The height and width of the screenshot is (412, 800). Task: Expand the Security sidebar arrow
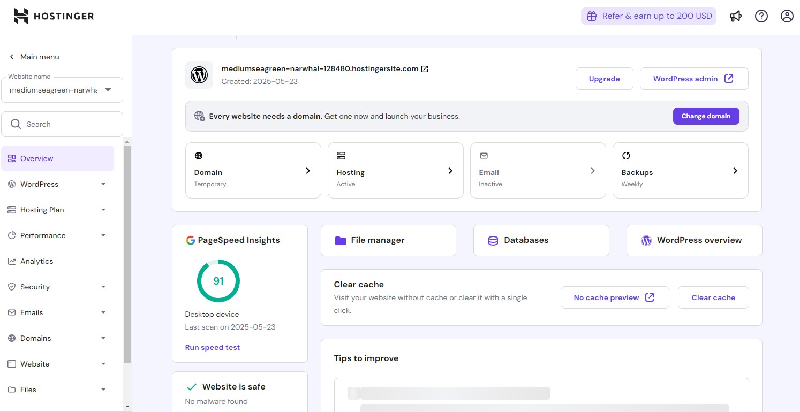click(x=103, y=287)
